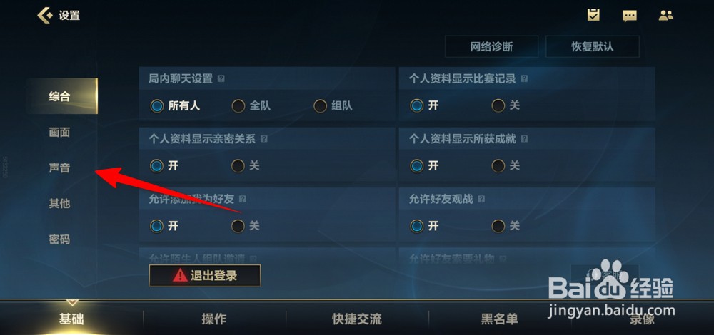This screenshot has width=714, height=335.
Task: Open the task checklist icon
Action: pyautogui.click(x=593, y=15)
